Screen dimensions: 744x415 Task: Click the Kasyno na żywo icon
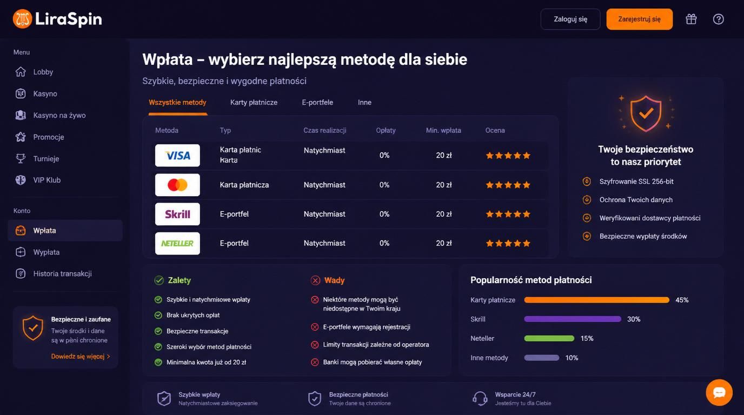(21, 115)
